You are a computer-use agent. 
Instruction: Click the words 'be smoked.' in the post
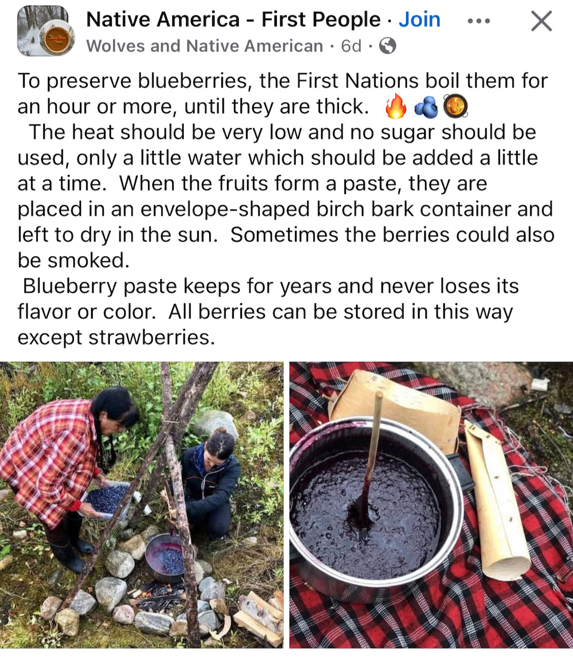click(74, 260)
